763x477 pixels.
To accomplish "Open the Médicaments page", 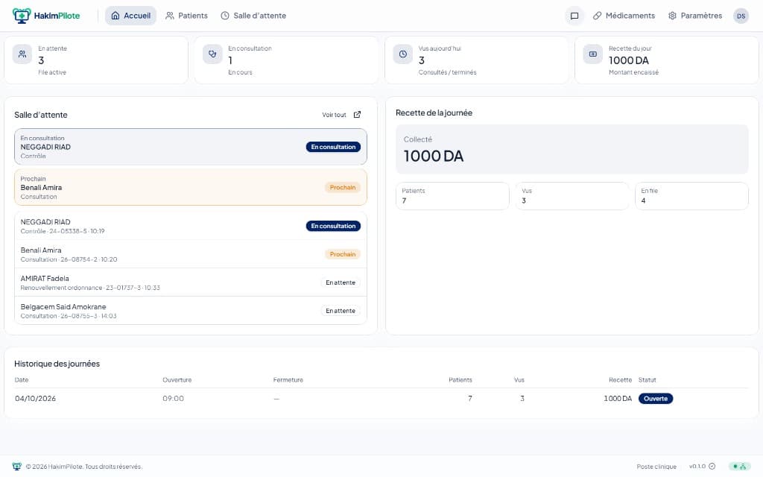I will pos(624,16).
